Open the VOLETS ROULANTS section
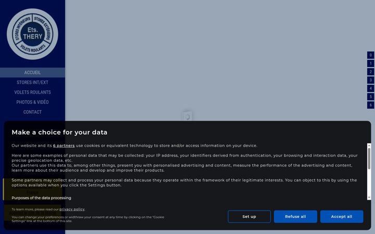 tap(32, 92)
